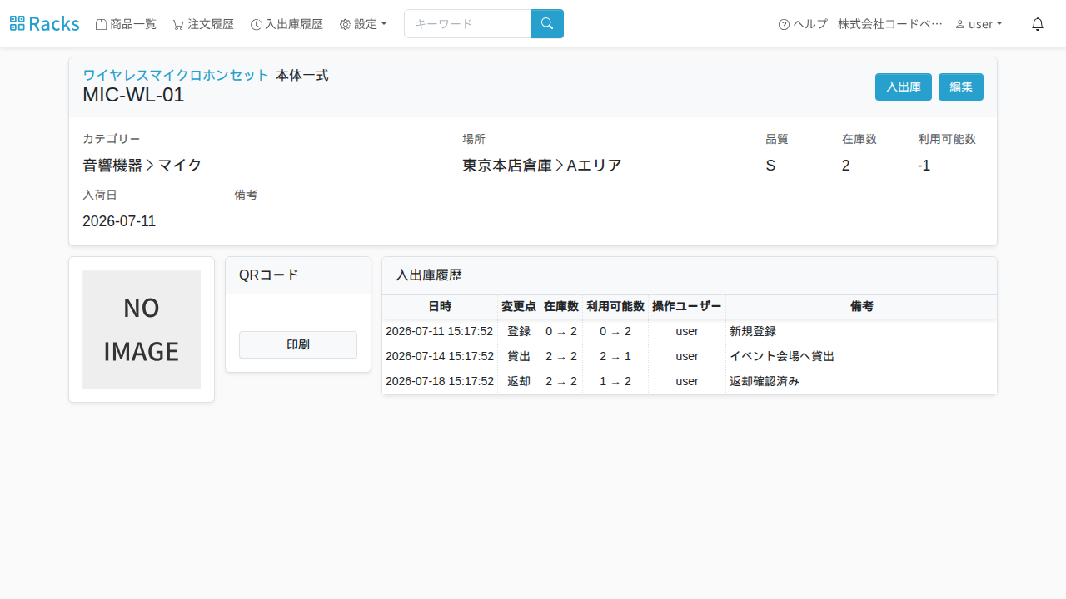
Task: Go to 注文履歴 order history
Action: coord(203,24)
